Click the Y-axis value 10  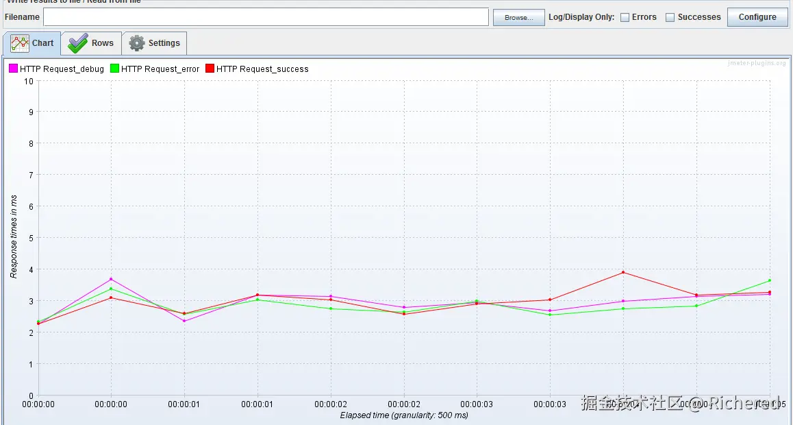click(29, 81)
